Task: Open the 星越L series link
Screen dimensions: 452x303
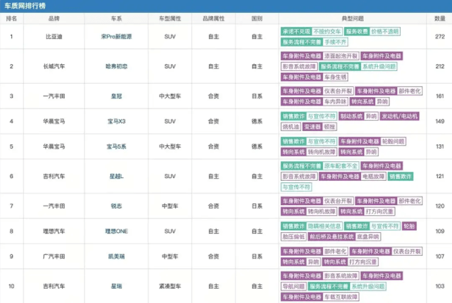Action: coord(117,176)
